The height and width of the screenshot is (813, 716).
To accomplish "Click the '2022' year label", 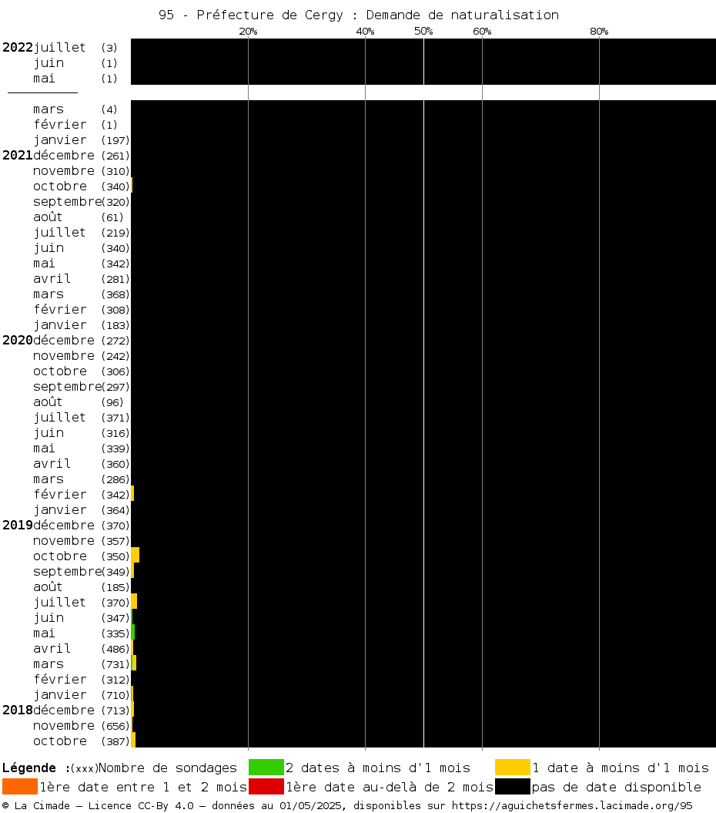I will pyautogui.click(x=18, y=47).
